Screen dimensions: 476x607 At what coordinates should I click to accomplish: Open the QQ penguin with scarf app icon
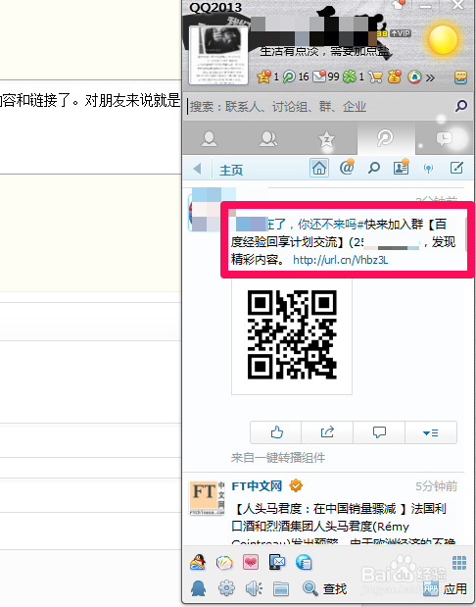coord(198,562)
